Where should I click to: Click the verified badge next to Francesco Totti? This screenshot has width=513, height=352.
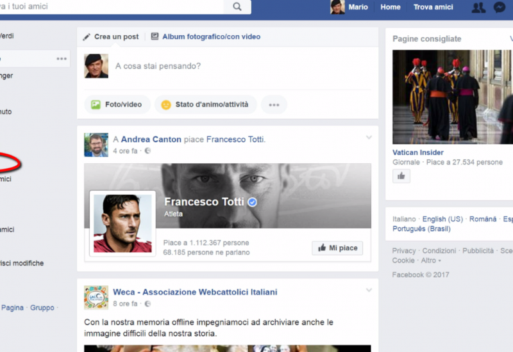(x=252, y=202)
